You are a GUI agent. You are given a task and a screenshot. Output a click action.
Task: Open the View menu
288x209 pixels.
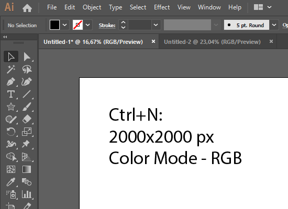pyautogui.click(x=184, y=7)
